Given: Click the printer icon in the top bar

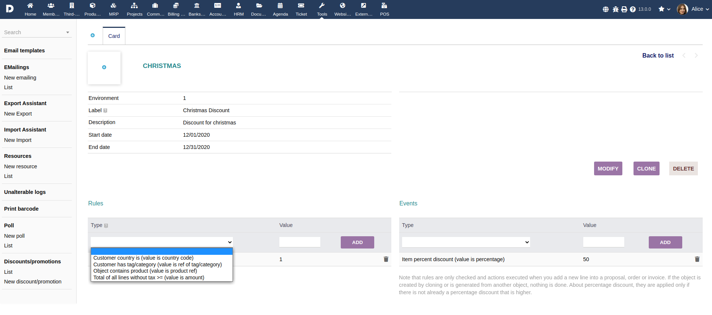Looking at the screenshot, I should (624, 9).
